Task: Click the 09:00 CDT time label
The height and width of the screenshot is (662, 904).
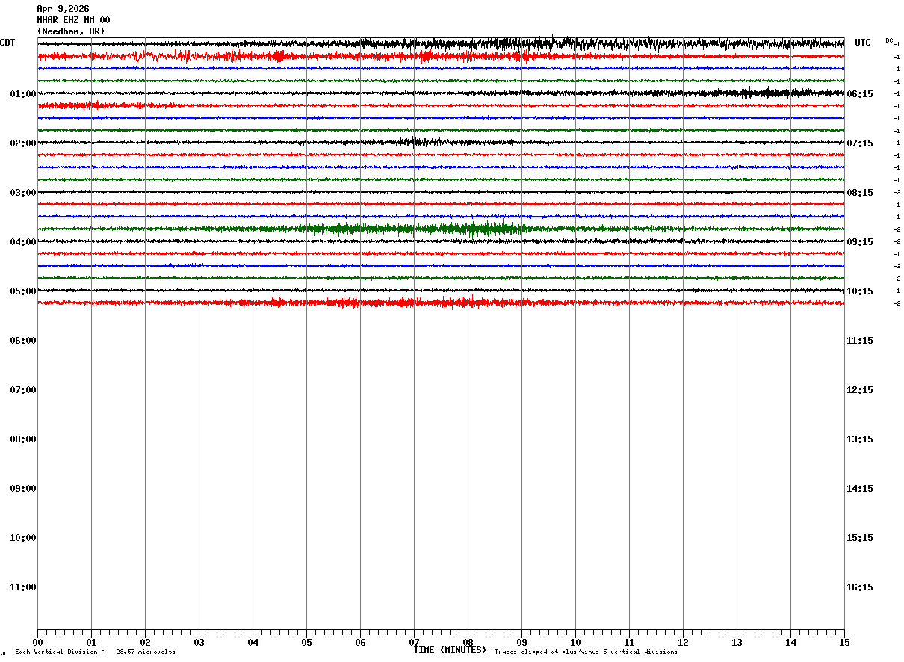Action: coord(23,489)
